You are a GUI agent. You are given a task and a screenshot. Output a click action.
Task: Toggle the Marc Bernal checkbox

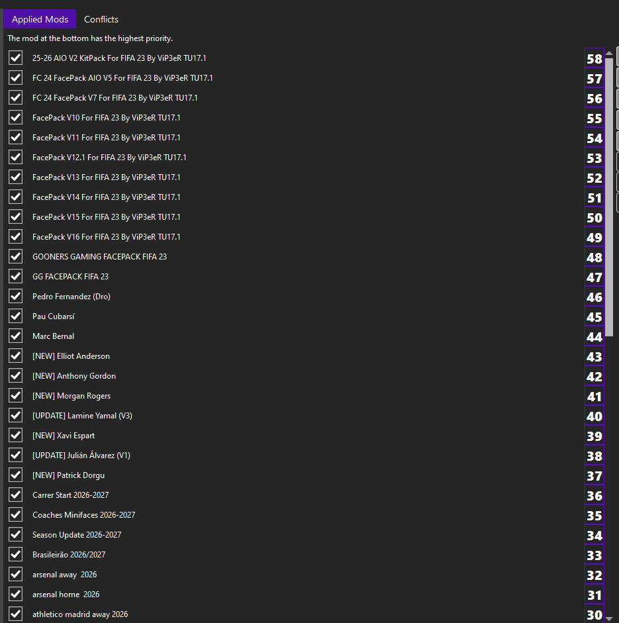coord(15,336)
